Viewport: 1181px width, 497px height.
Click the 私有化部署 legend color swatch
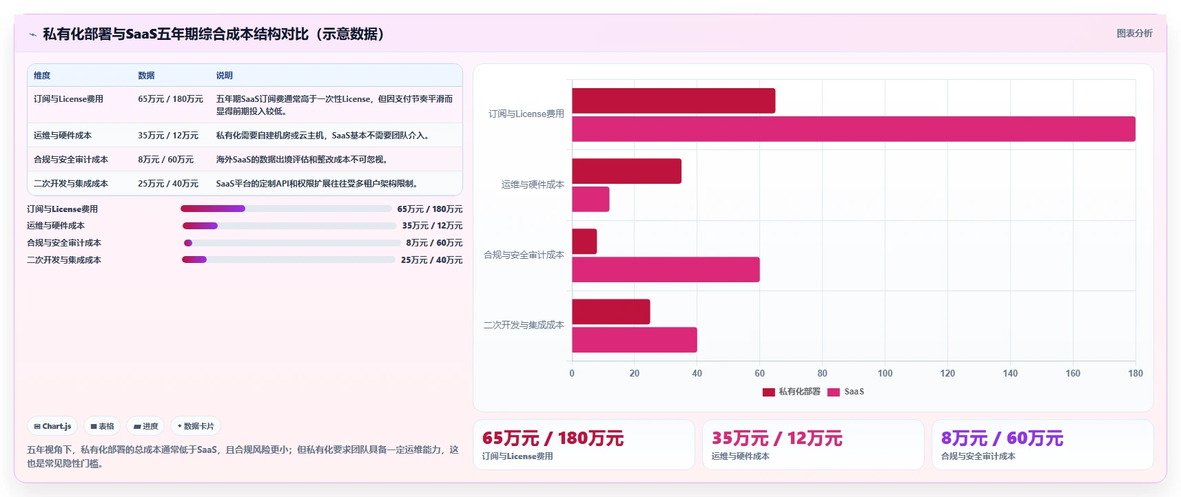[x=768, y=392]
